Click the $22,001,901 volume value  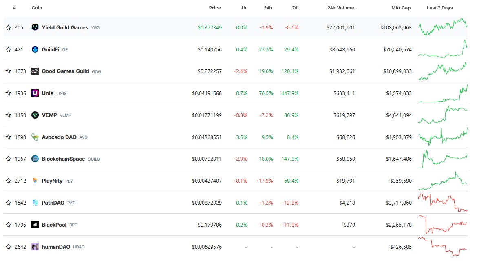coord(341,27)
